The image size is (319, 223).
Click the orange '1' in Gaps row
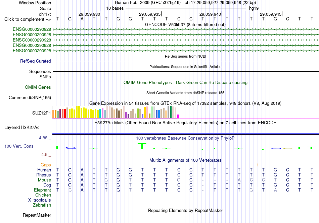[258, 165]
